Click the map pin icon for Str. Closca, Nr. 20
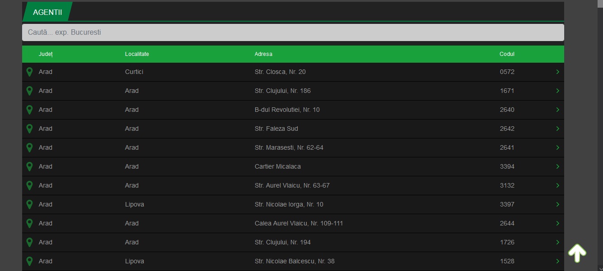603x271 pixels. pos(29,72)
